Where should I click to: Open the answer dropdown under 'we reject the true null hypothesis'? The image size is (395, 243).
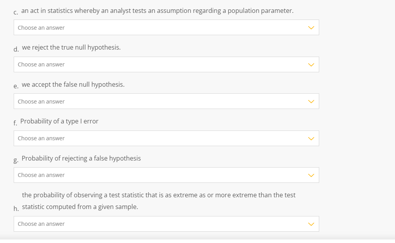coord(166,64)
